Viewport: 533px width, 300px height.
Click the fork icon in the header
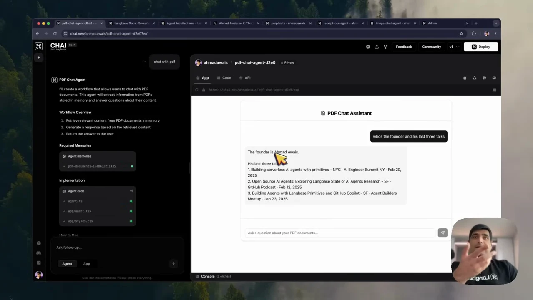[x=385, y=47]
